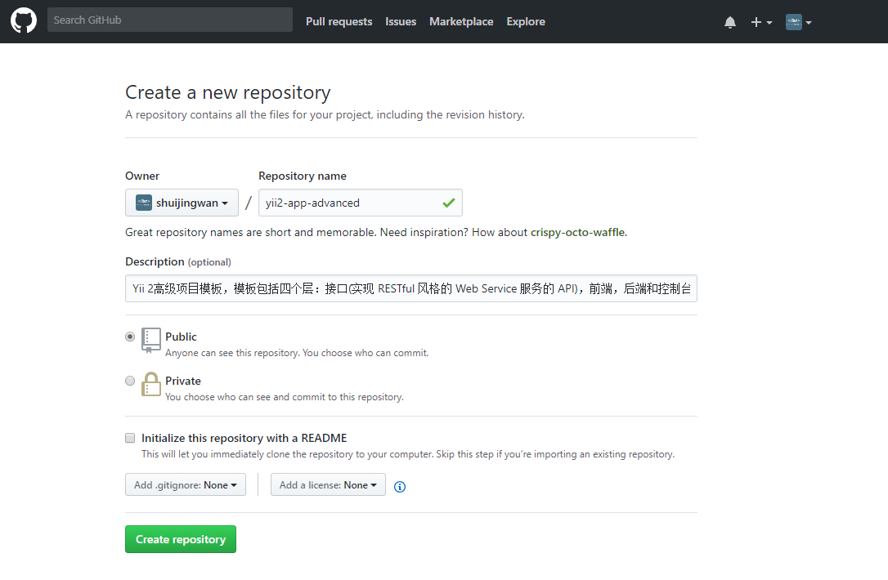This screenshot has width=888, height=580.
Task: Open the Owner dropdown shuijingwan
Action: (x=182, y=203)
